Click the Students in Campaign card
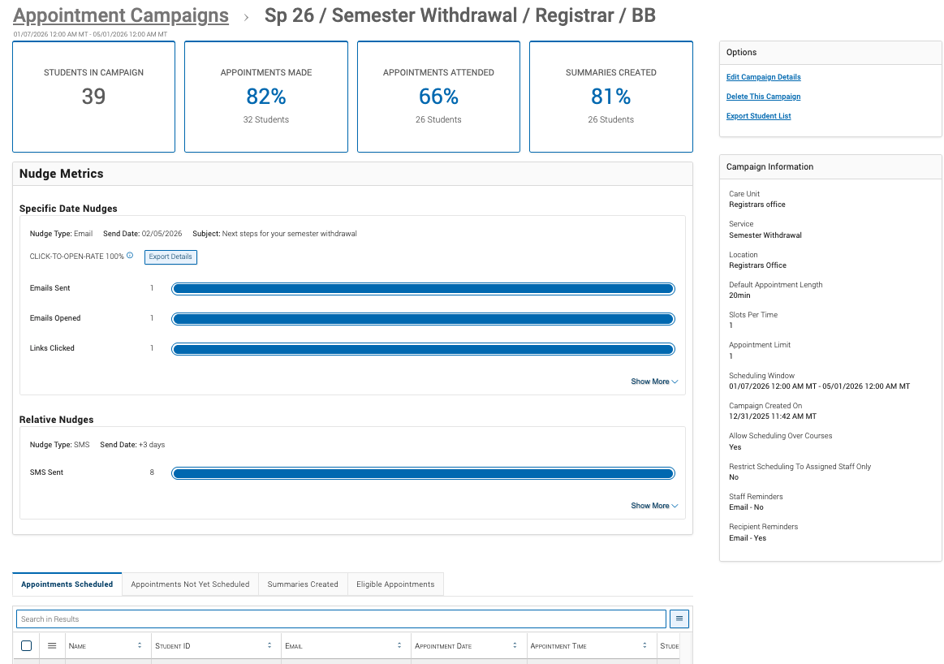944x664 pixels. click(x=94, y=97)
